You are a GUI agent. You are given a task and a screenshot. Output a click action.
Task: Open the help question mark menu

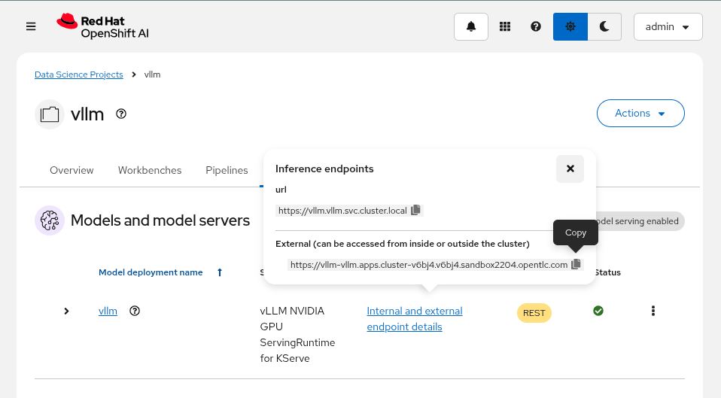pos(536,26)
